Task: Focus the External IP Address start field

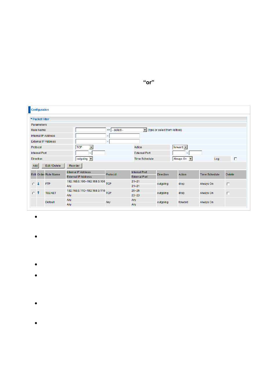Action: tap(91, 141)
